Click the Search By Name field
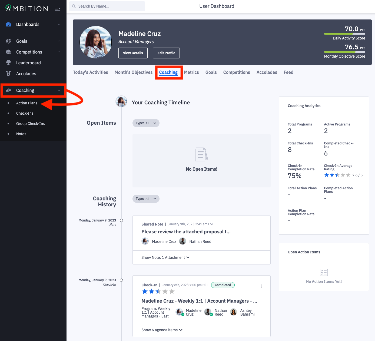Image resolution: width=375 pixels, height=341 pixels. (x=107, y=6)
